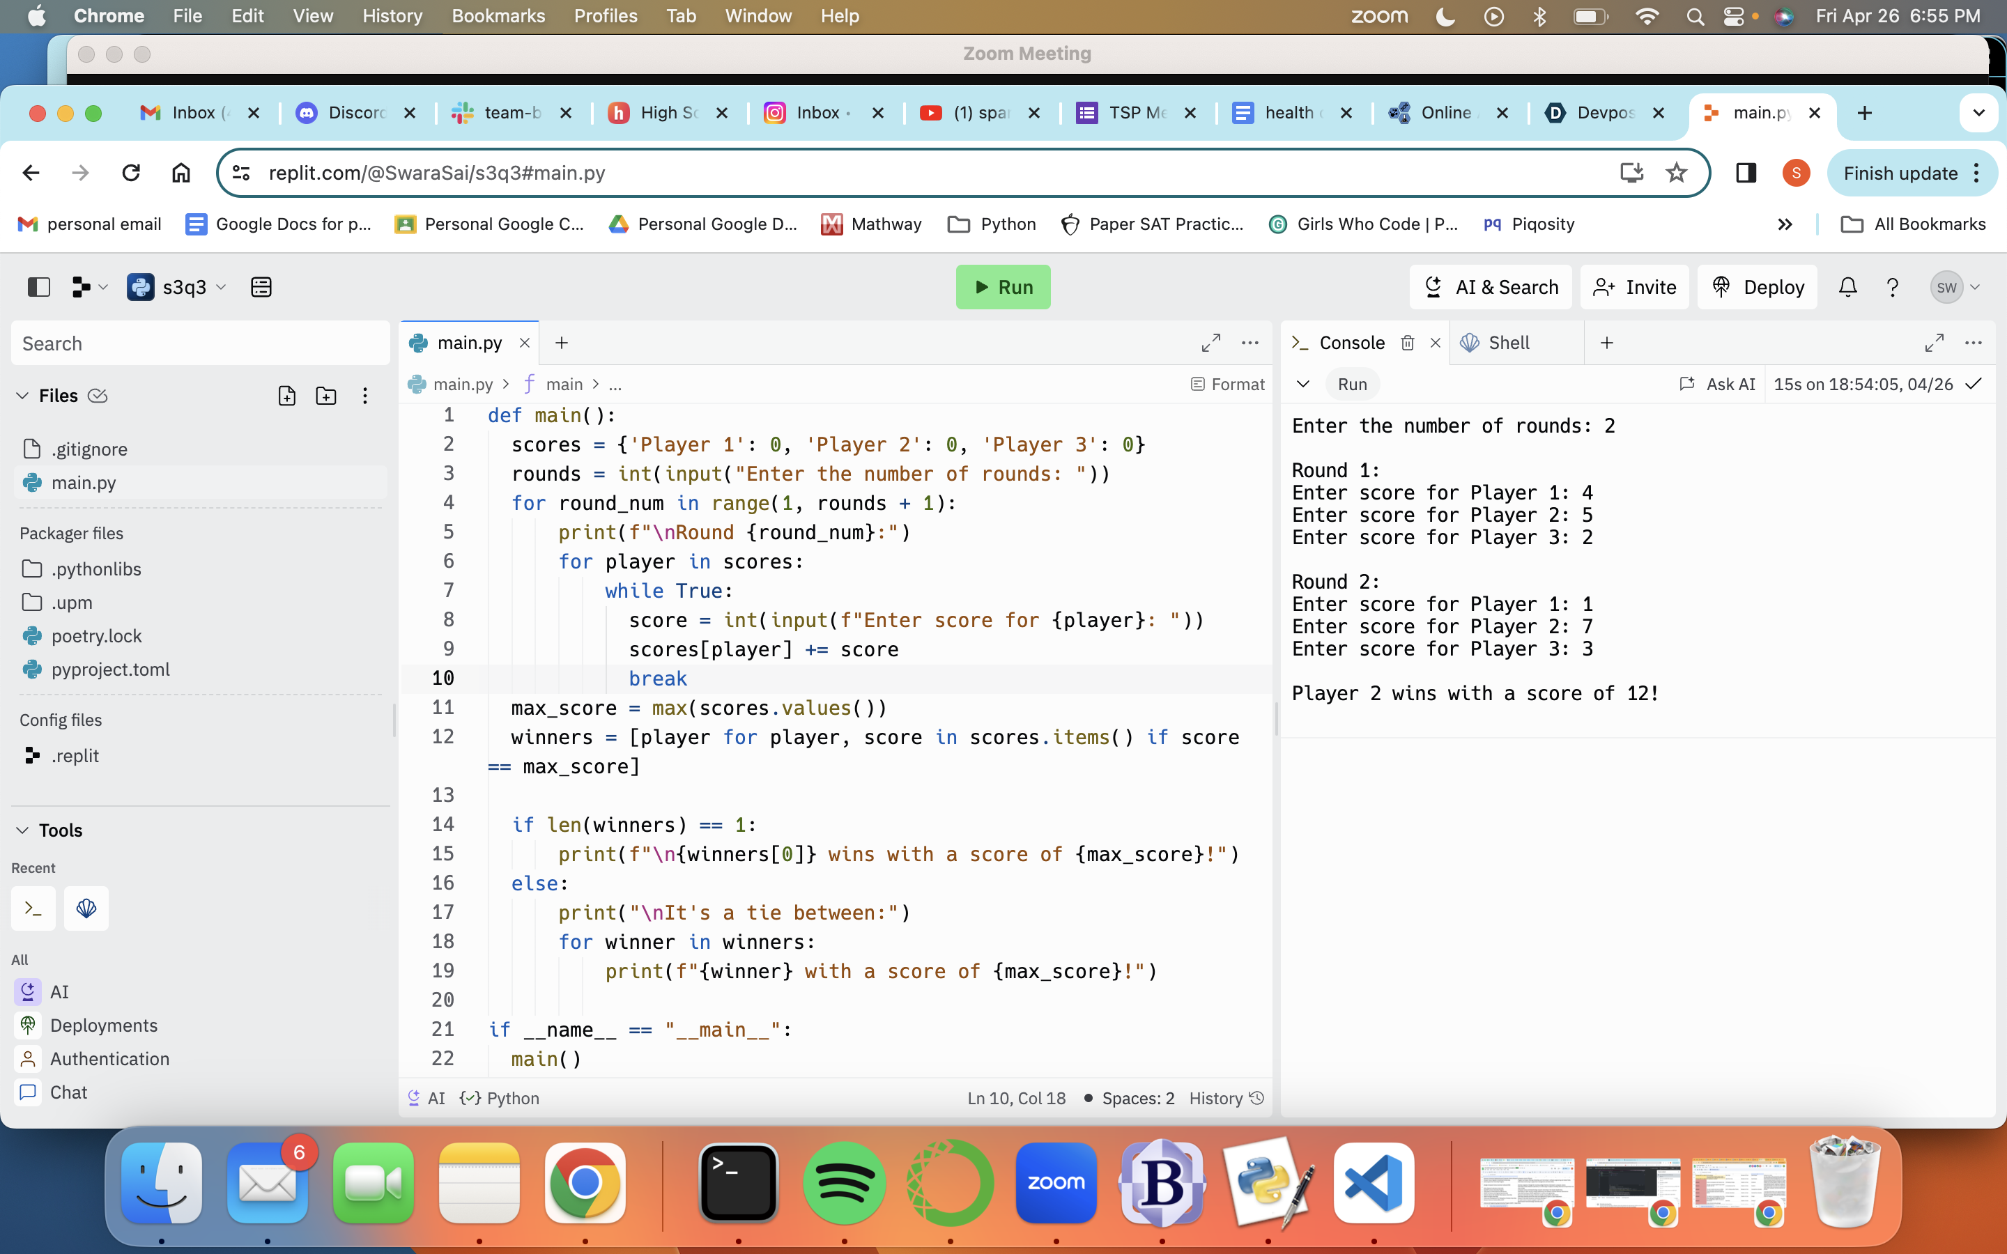This screenshot has height=1254, width=2007.
Task: Bookmark this page with the star icon
Action: 1676,173
